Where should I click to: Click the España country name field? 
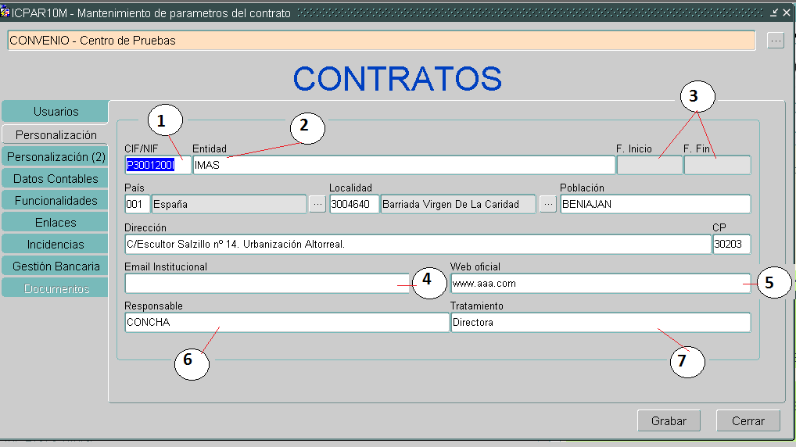229,204
